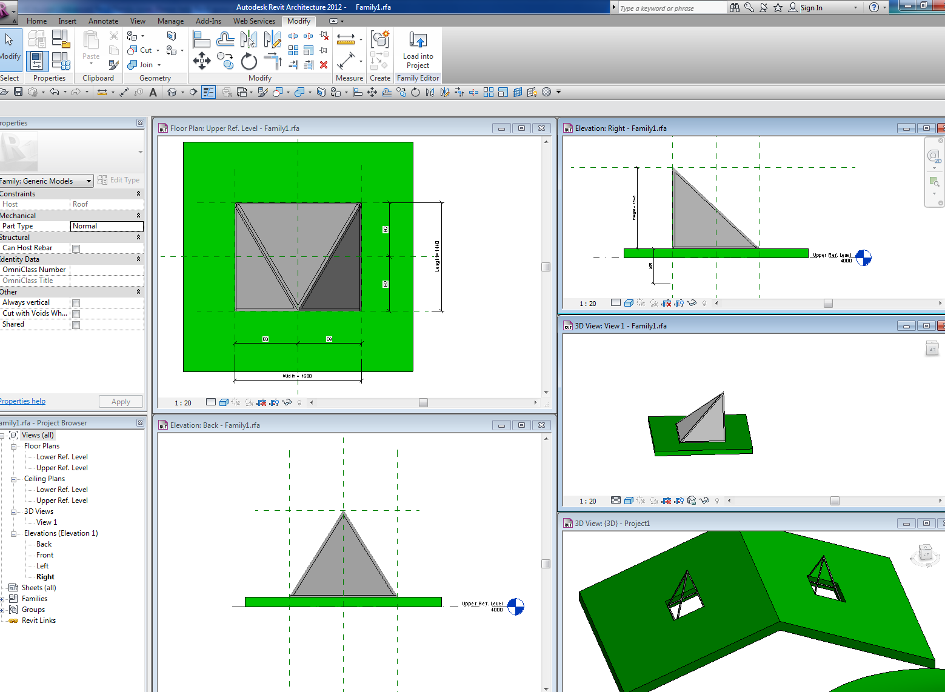Collapse the Floor Plans tree node

pos(13,447)
